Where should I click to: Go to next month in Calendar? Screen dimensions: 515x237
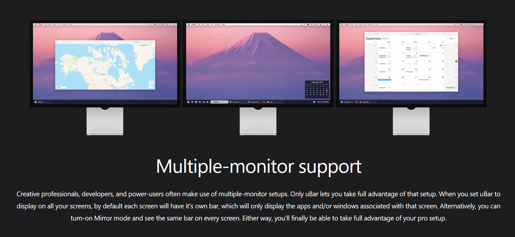coord(456,38)
